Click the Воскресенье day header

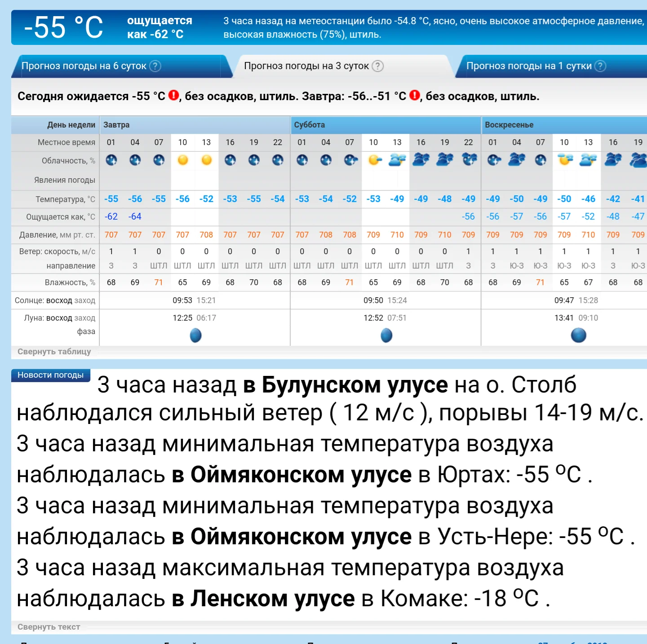509,125
